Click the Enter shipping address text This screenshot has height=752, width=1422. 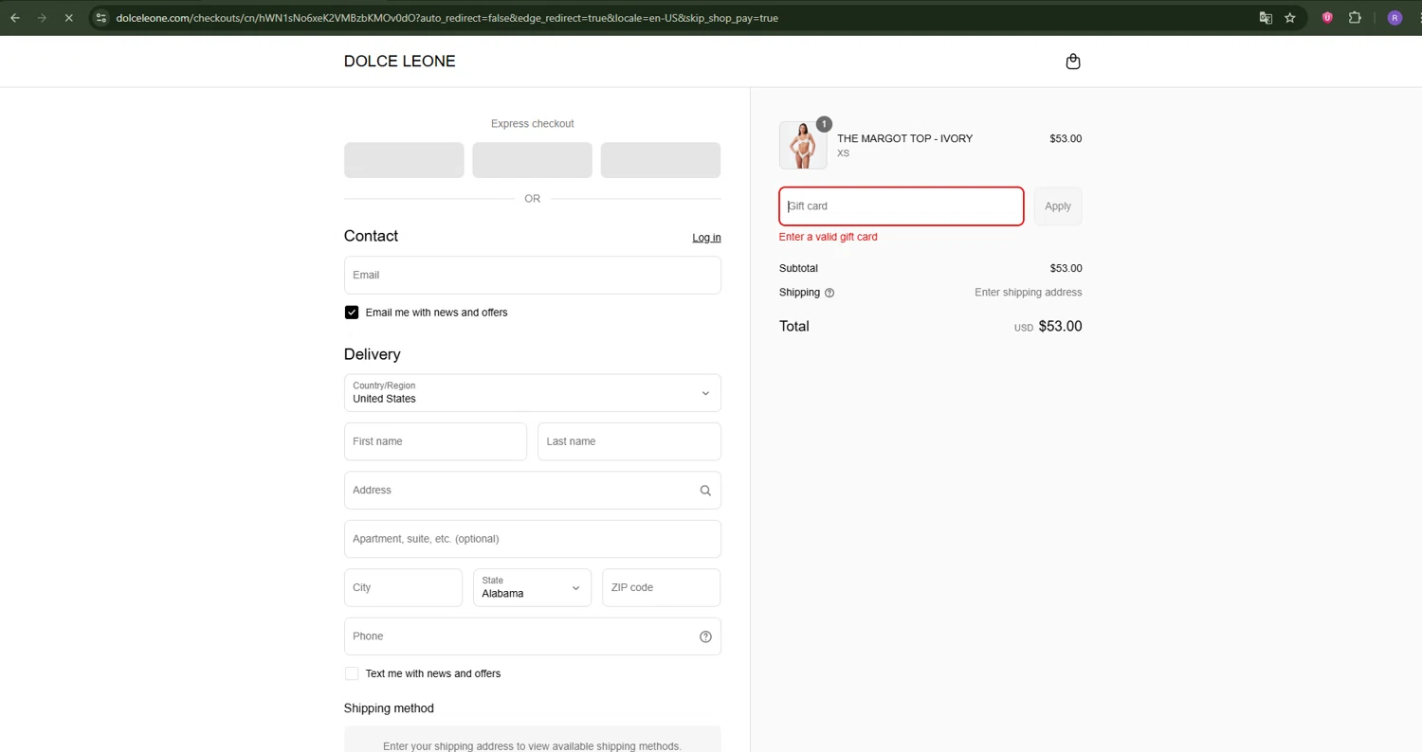coord(1028,293)
